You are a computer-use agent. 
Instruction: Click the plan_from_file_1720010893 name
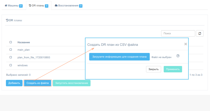click(34, 58)
